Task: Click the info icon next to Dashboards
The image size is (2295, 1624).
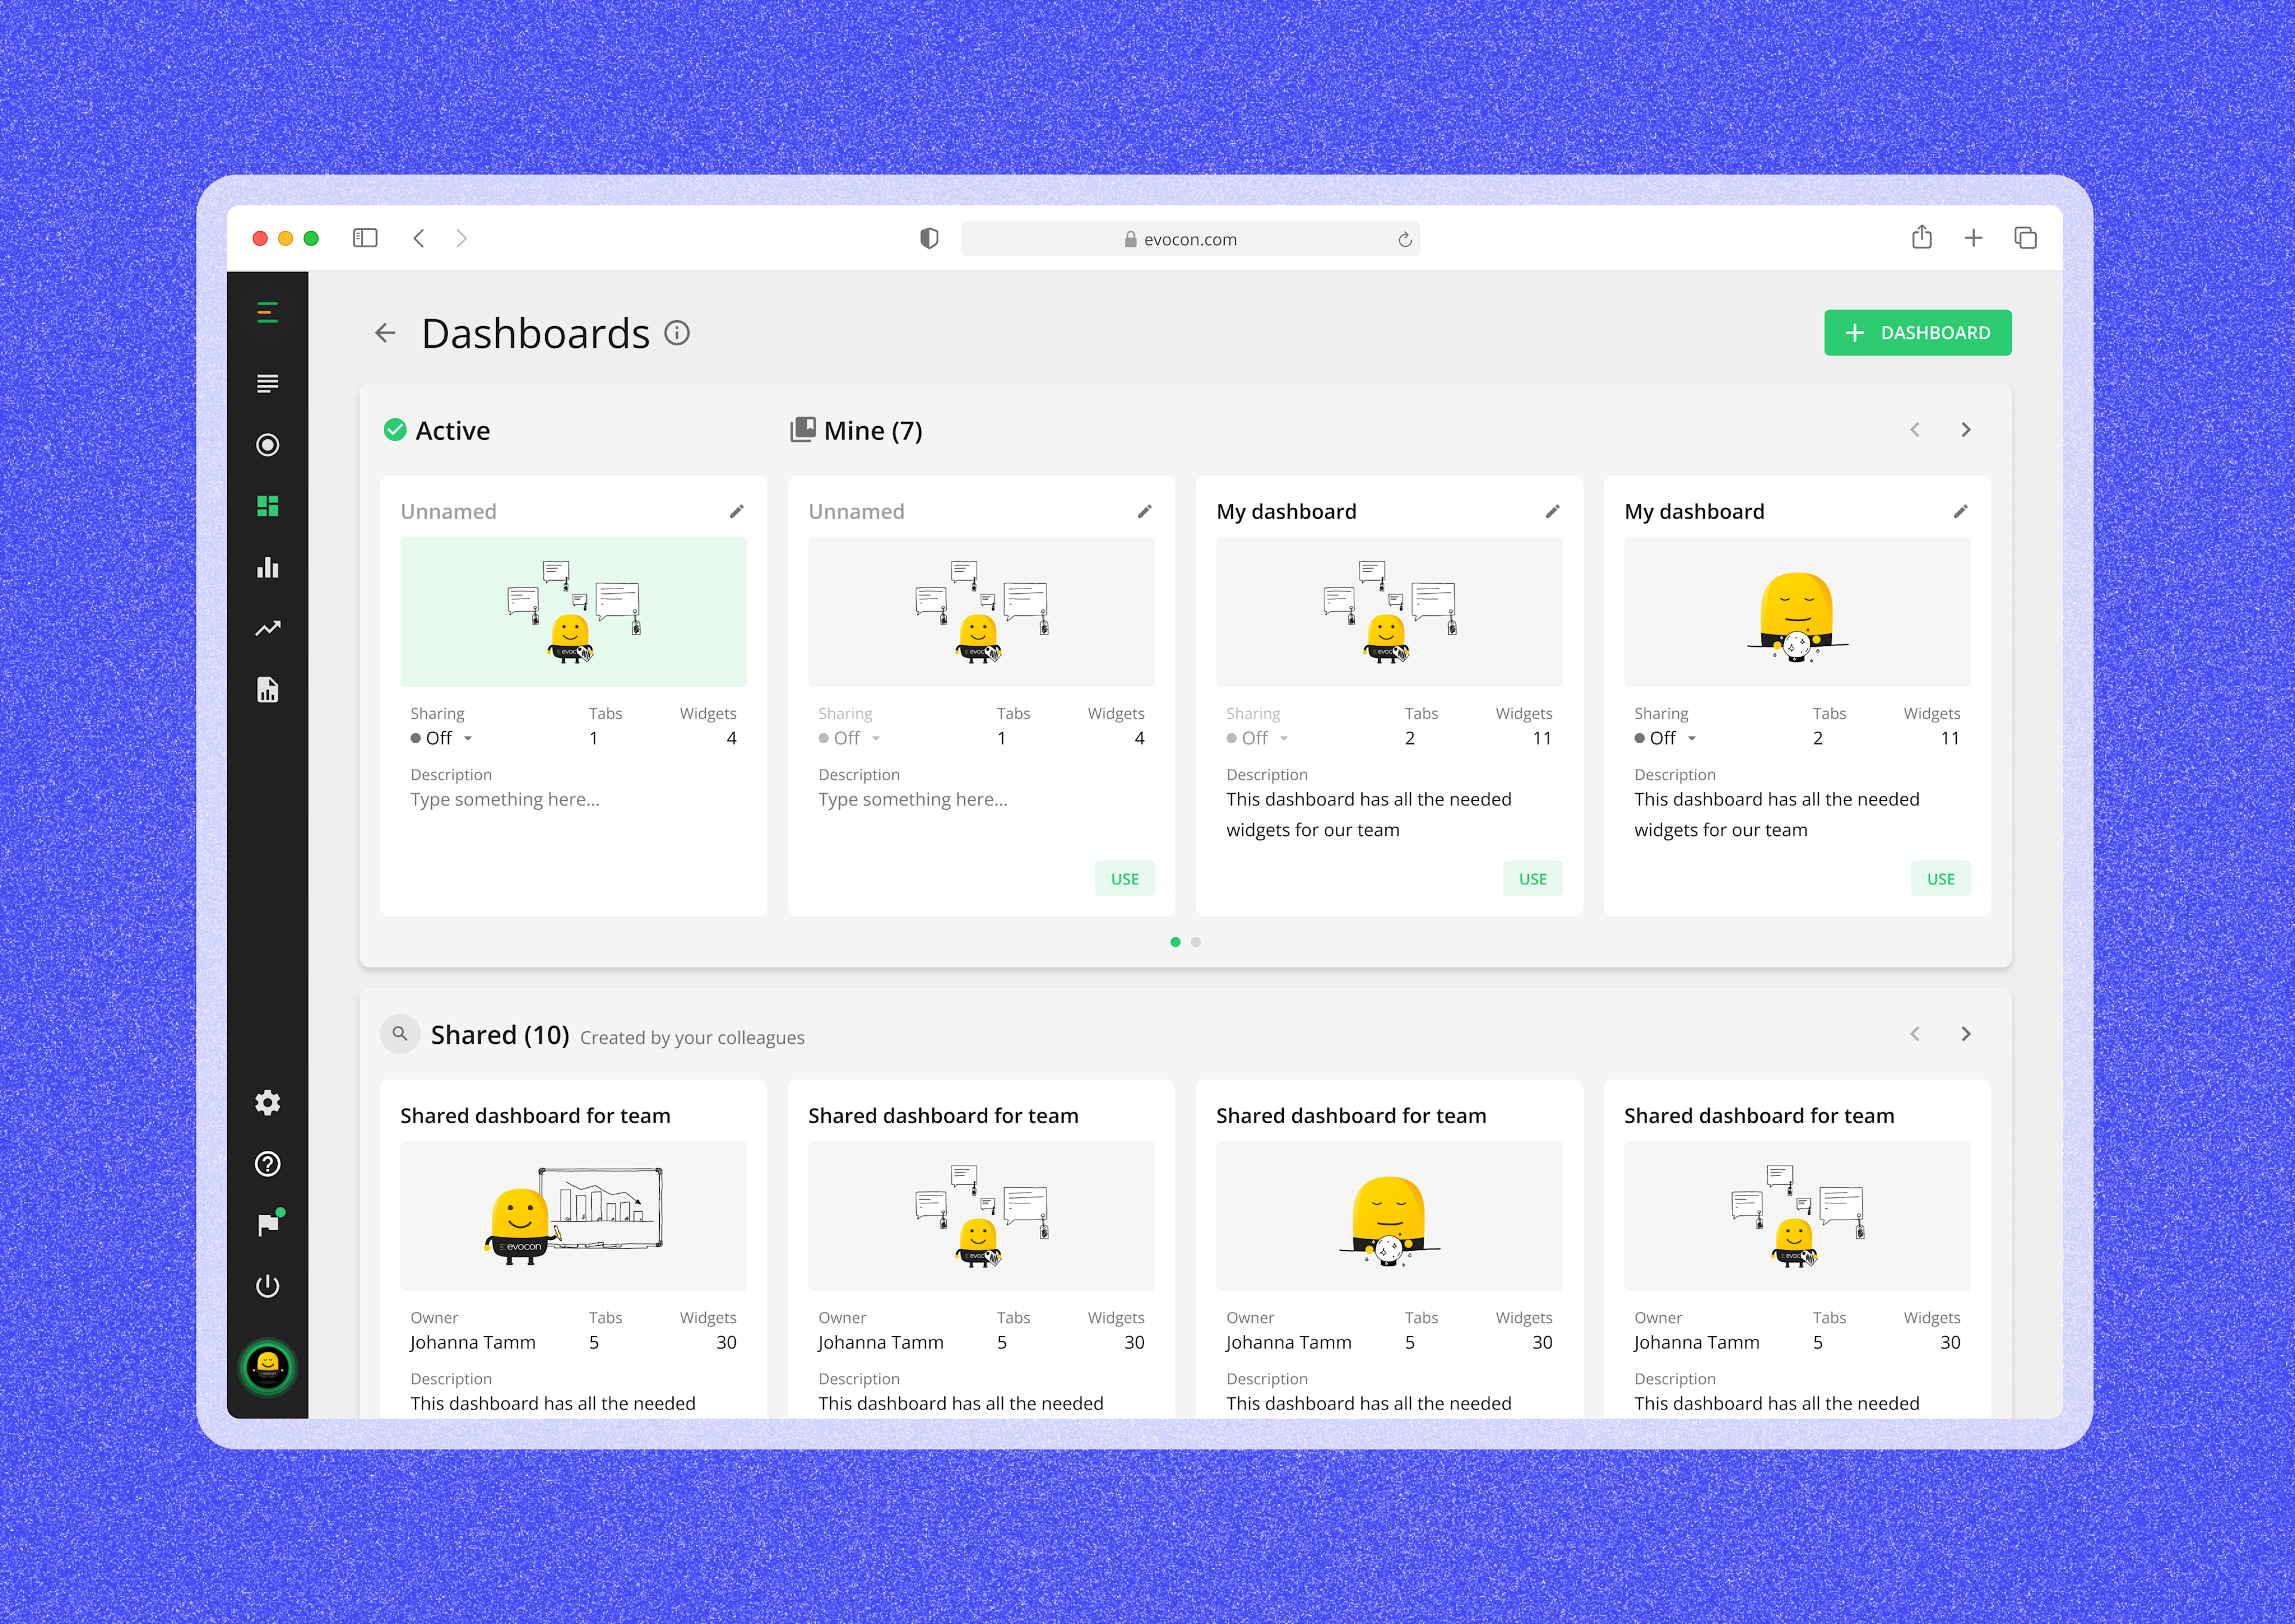Action: pyautogui.click(x=677, y=333)
